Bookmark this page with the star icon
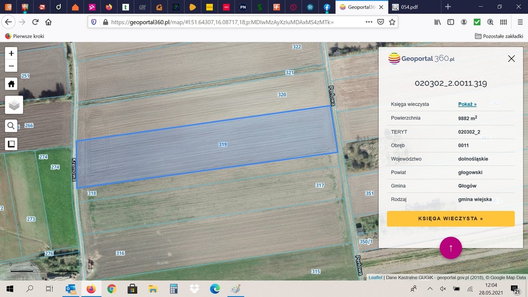Screen dimensions: 528x297 coord(392,22)
